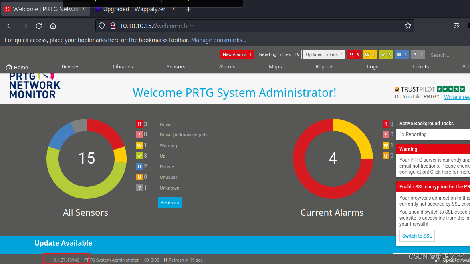The width and height of the screenshot is (470, 264).
Task: Go back with the browser back arrow
Action: click(10, 26)
